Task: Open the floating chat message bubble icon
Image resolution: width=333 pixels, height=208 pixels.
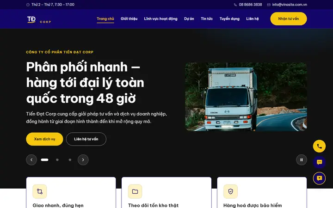Action: pyautogui.click(x=319, y=162)
